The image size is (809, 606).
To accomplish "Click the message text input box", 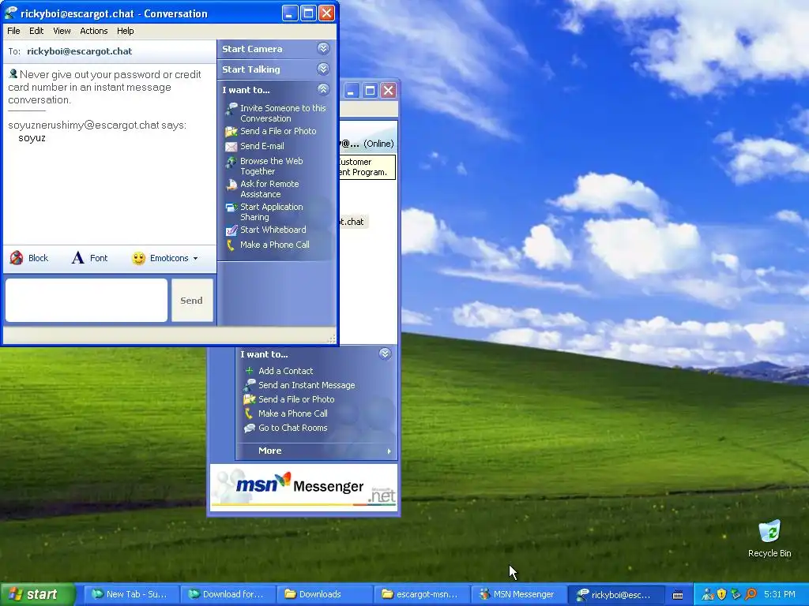I will coord(86,301).
